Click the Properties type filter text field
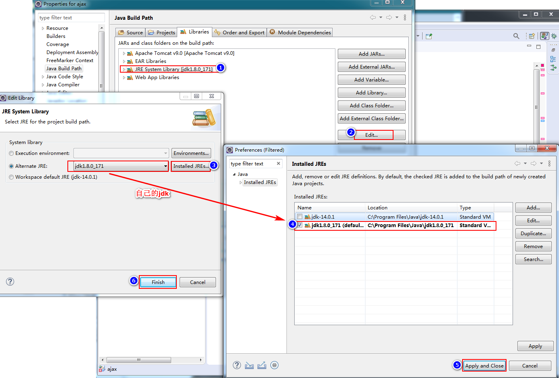Image resolution: width=559 pixels, height=378 pixels. (x=71, y=17)
